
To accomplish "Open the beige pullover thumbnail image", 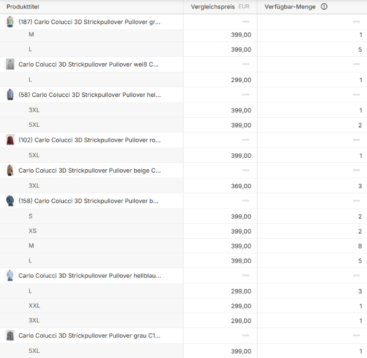I will click(x=10, y=170).
